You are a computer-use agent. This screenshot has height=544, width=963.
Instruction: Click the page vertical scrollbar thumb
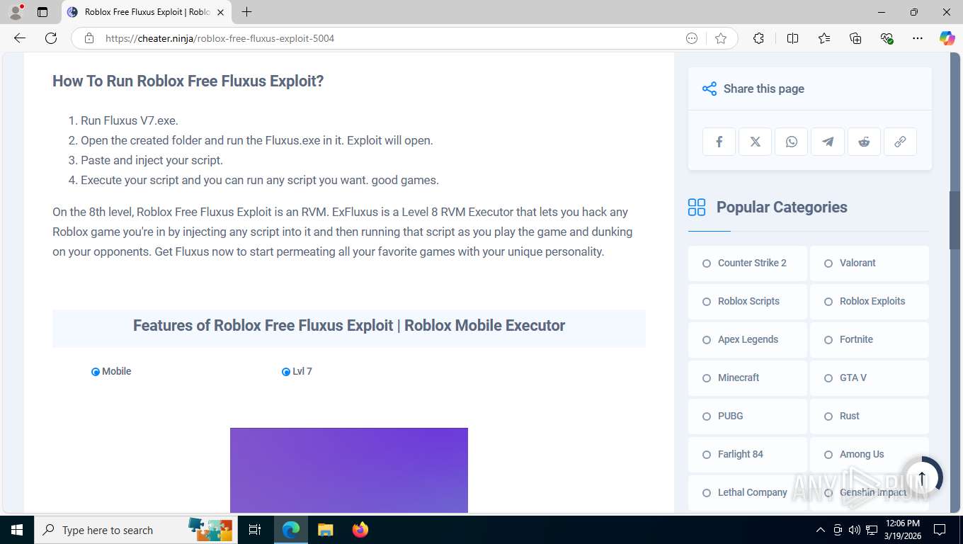[x=955, y=220]
